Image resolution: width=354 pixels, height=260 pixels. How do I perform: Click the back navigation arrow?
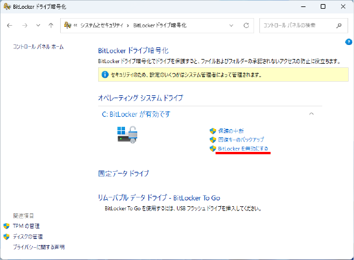click(9, 26)
